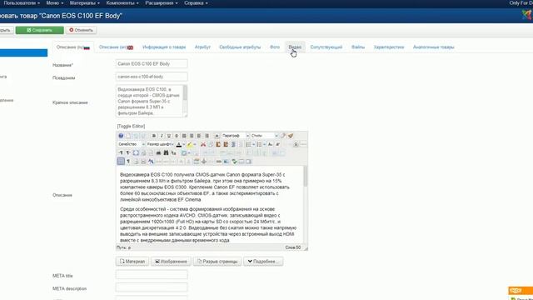Open the Справка top menu
This screenshot has width=533, height=300.
196,3
